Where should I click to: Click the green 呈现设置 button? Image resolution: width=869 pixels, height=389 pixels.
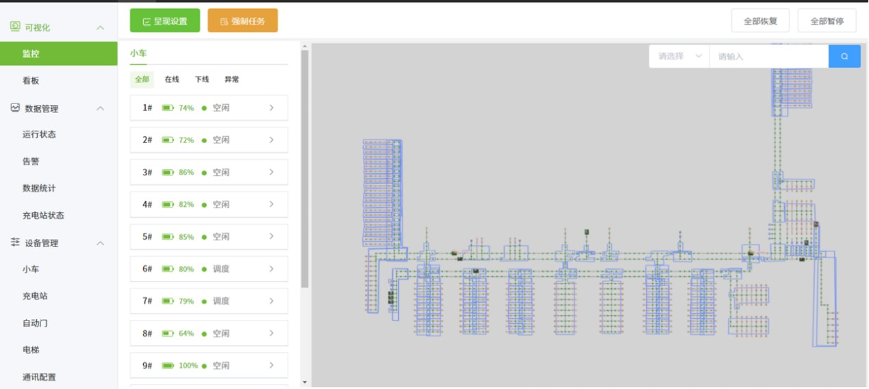click(x=165, y=21)
